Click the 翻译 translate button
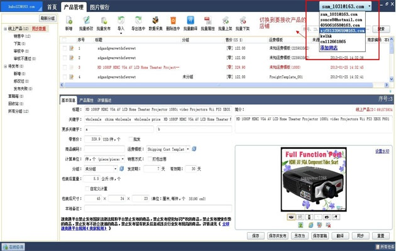 click(x=340, y=236)
